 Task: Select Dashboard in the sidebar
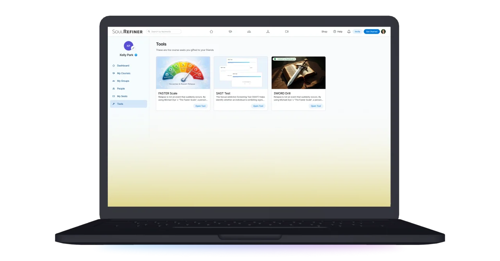pyautogui.click(x=123, y=66)
